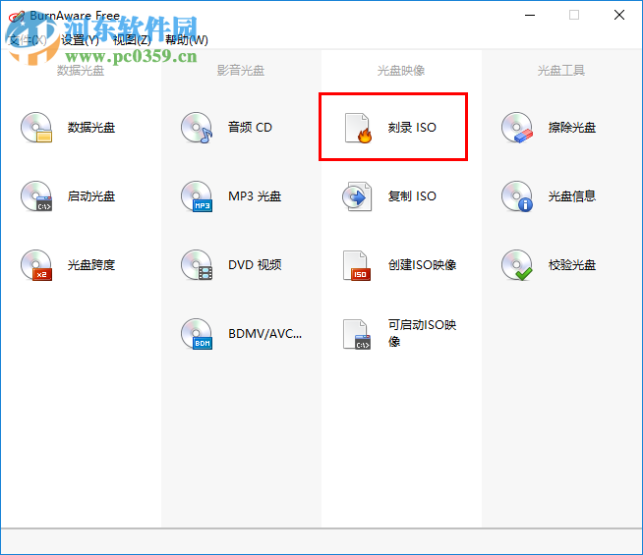Click the DVD 视频 label

[255, 265]
